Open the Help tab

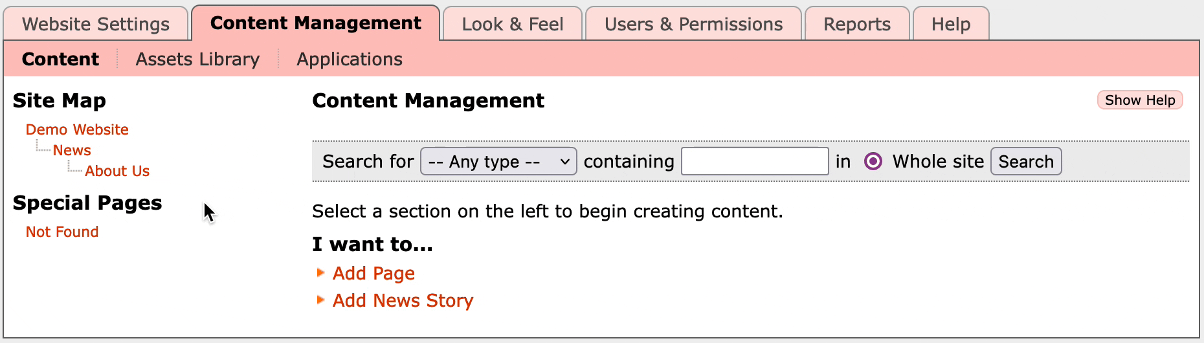click(950, 25)
